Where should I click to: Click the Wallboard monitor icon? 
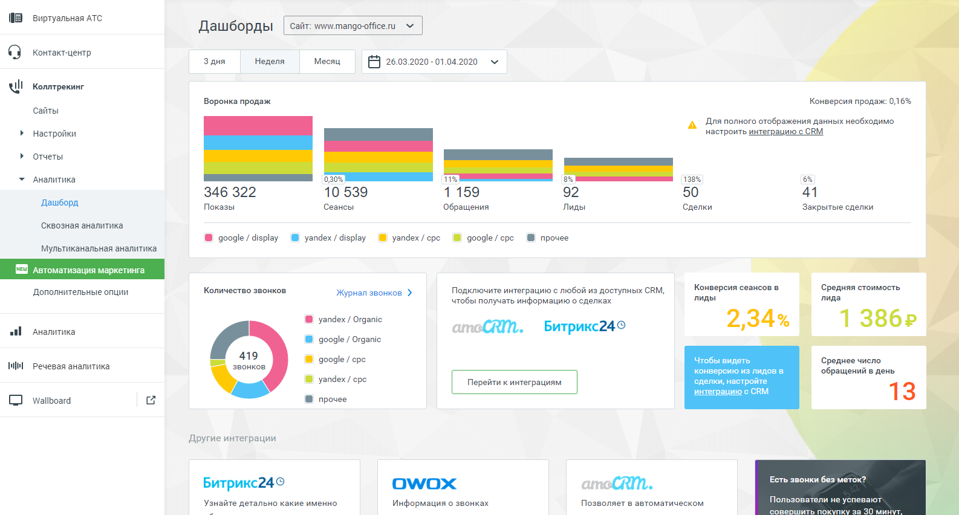point(16,400)
